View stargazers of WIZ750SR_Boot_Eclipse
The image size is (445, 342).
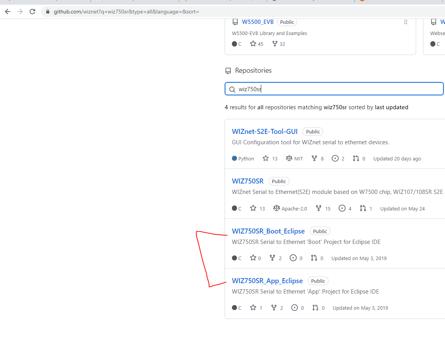click(x=255, y=258)
